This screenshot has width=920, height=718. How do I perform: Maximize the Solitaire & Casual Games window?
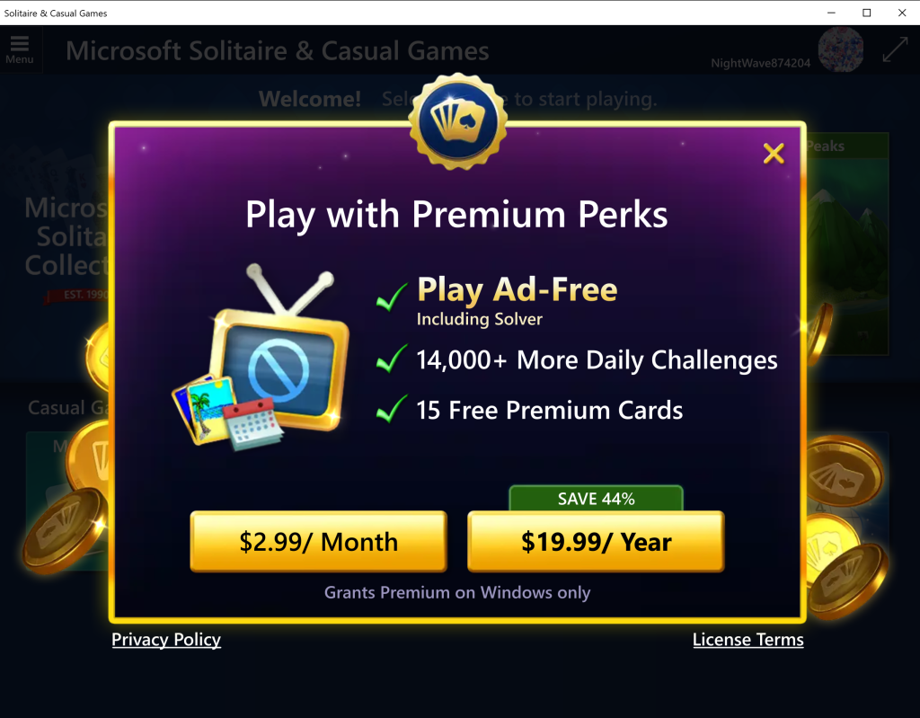pos(867,13)
